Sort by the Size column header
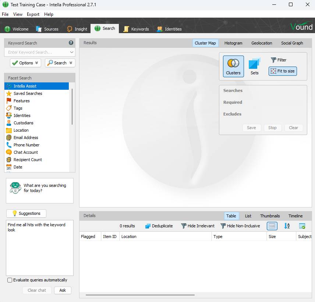The height and width of the screenshot is (302, 315). coord(281,237)
